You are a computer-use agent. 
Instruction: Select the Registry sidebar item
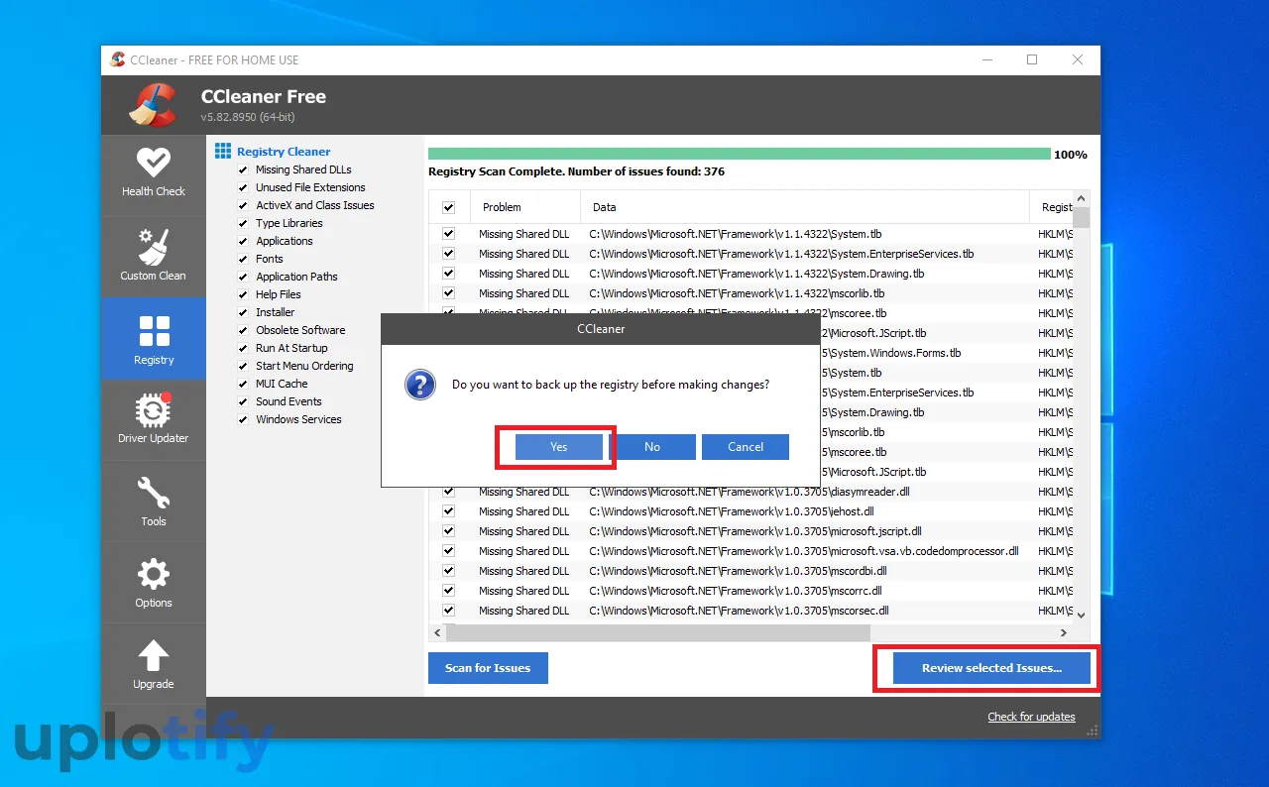[154, 339]
